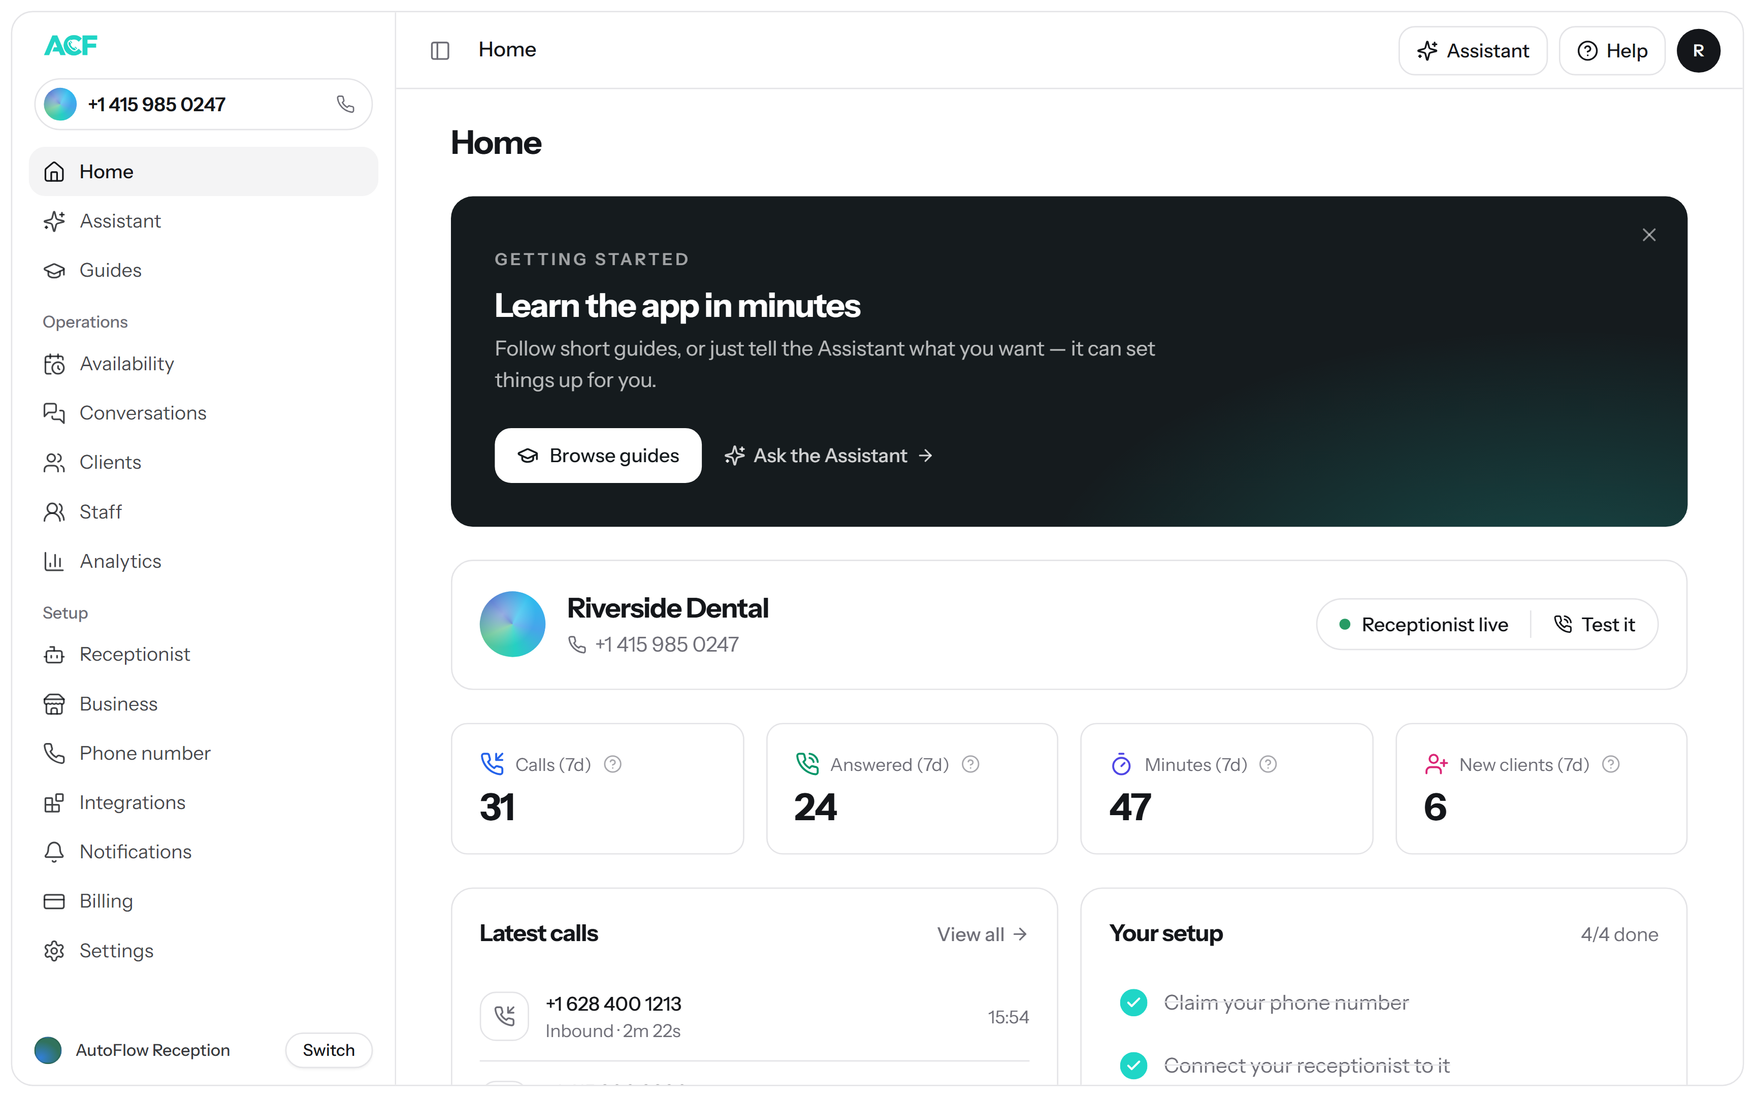
Task: Click the Calls (7d) incoming call icon
Action: [x=493, y=764]
